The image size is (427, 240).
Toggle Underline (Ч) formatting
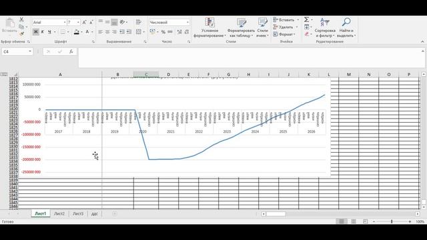pyautogui.click(x=49, y=32)
